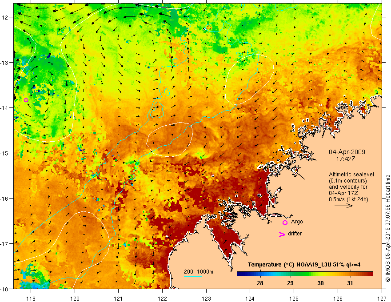Click the '04-Apr 17Z' text line
This screenshot has width=391, height=302.
343,193
